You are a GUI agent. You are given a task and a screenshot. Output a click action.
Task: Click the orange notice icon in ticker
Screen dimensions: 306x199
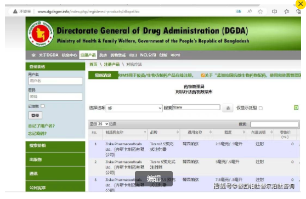click(203, 75)
